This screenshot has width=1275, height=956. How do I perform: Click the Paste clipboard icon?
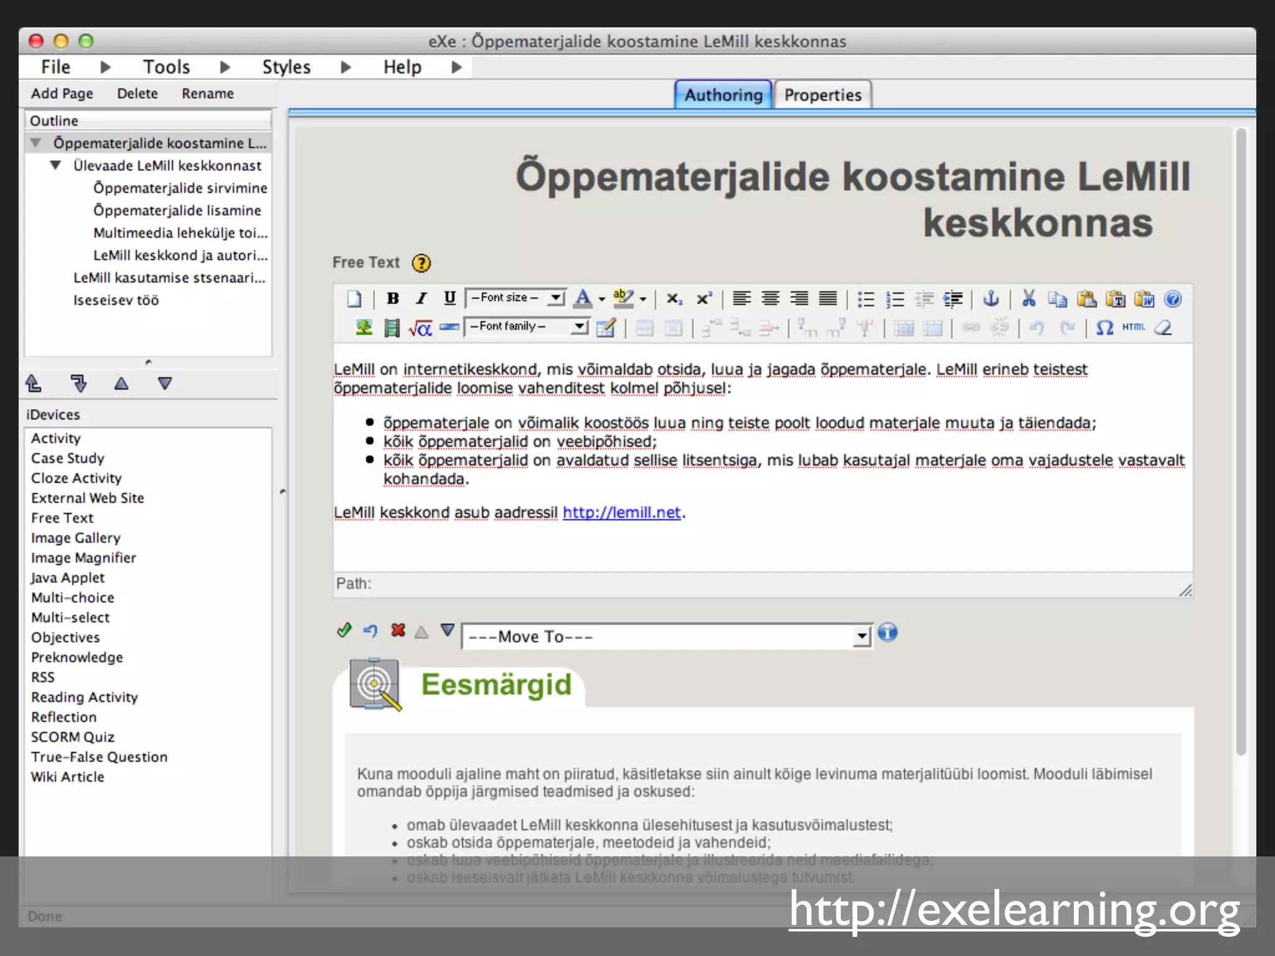pos(1086,299)
